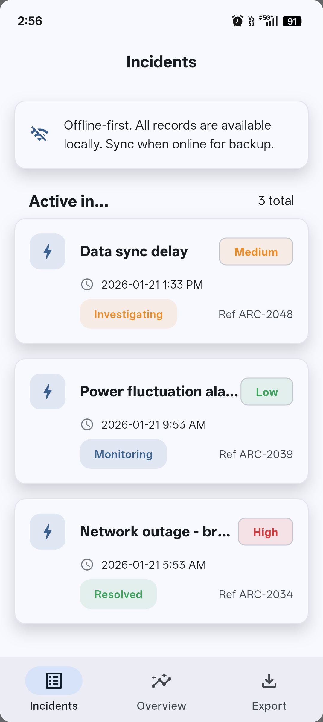Screen dimensions: 323x722
Task: Select the Low severity badge
Action: [x=267, y=392]
